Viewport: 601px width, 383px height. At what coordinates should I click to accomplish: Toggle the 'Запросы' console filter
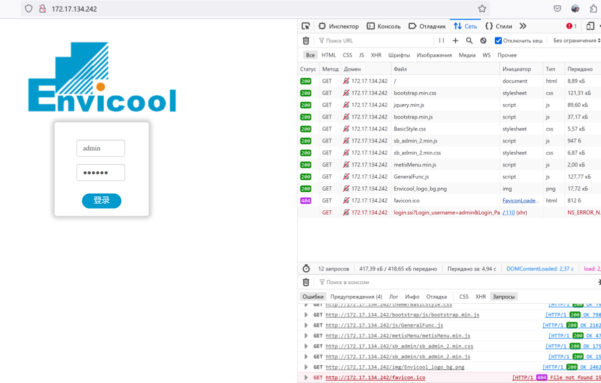(503, 296)
